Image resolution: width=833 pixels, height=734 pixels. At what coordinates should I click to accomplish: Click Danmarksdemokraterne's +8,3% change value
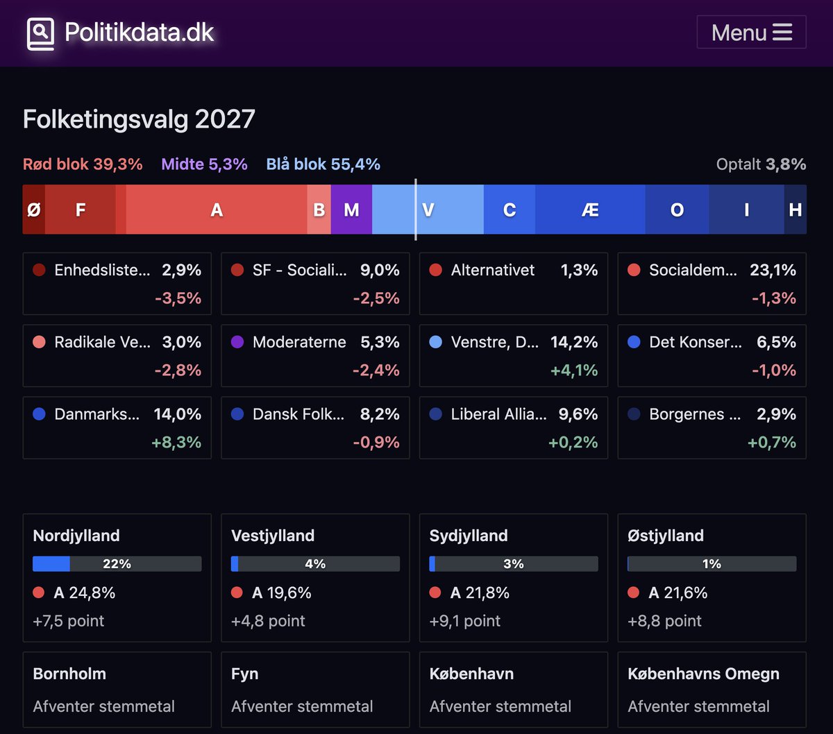point(178,443)
